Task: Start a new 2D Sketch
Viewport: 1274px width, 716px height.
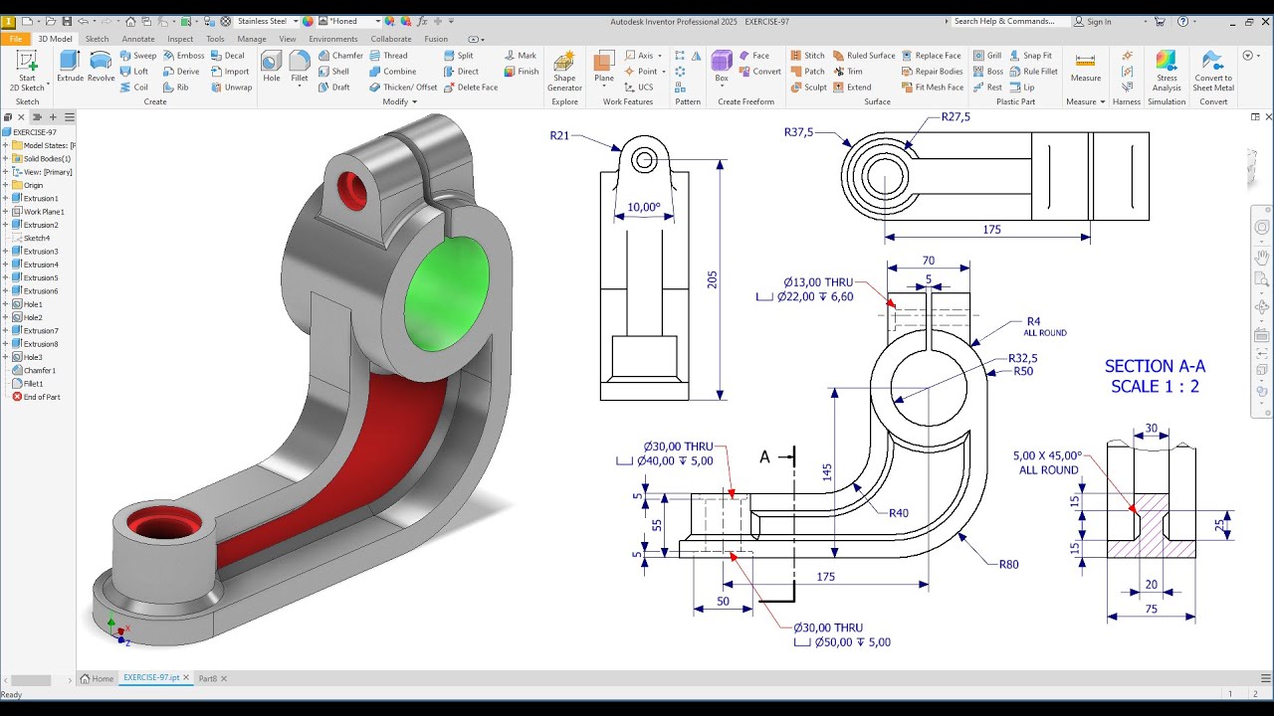Action: [27, 72]
